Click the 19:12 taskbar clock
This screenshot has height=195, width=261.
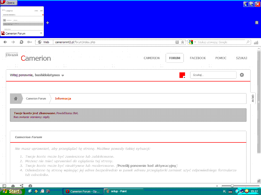pyautogui.click(x=254, y=191)
